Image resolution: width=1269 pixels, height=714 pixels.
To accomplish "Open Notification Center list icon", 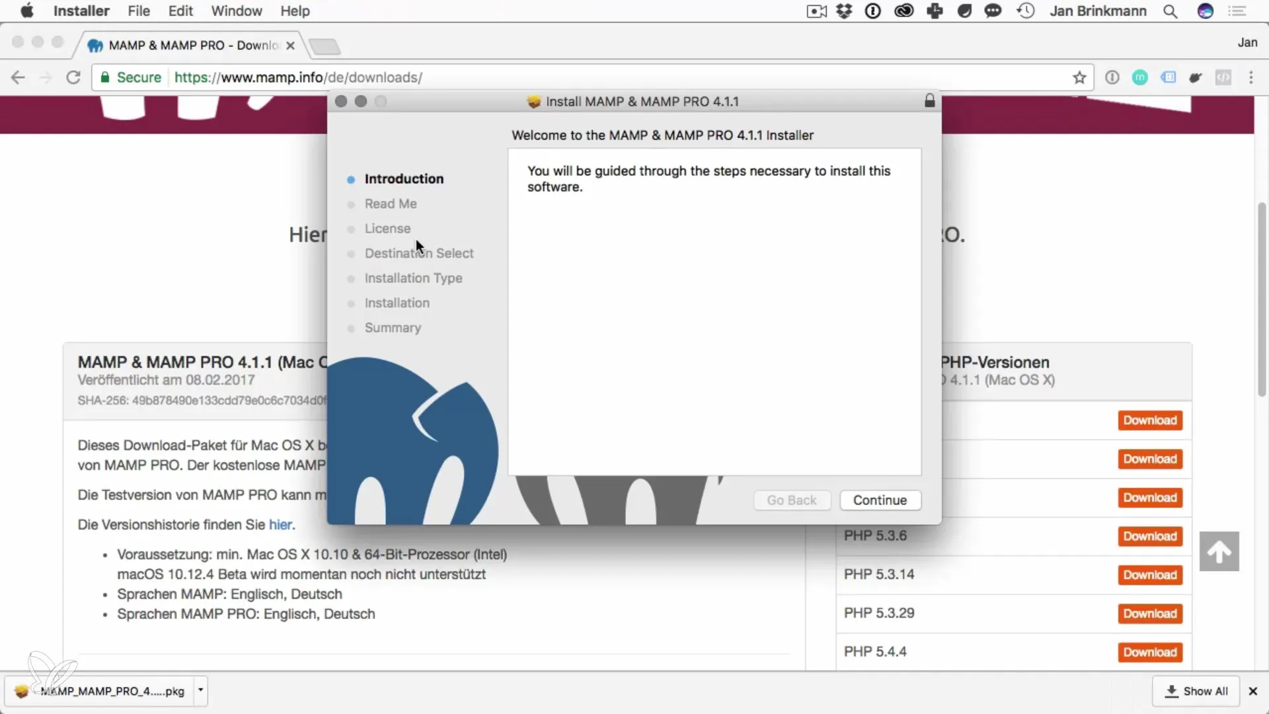I will click(1237, 11).
